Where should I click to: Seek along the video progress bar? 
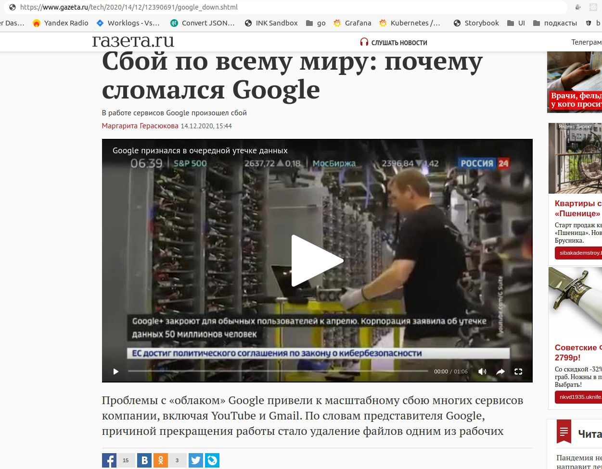tap(278, 371)
